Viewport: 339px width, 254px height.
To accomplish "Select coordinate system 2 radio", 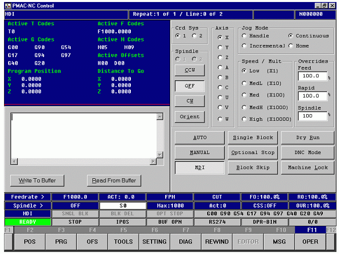I will pyautogui.click(x=194, y=36).
